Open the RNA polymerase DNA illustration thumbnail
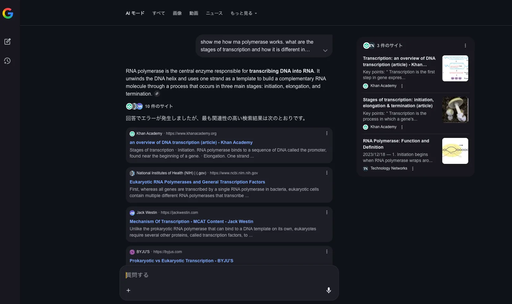This screenshot has width=512, height=304. click(455, 151)
